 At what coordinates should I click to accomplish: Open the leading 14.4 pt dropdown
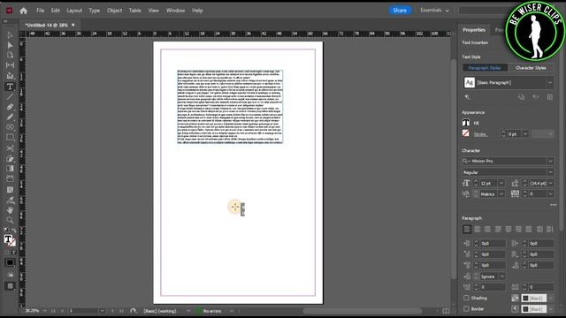click(550, 183)
